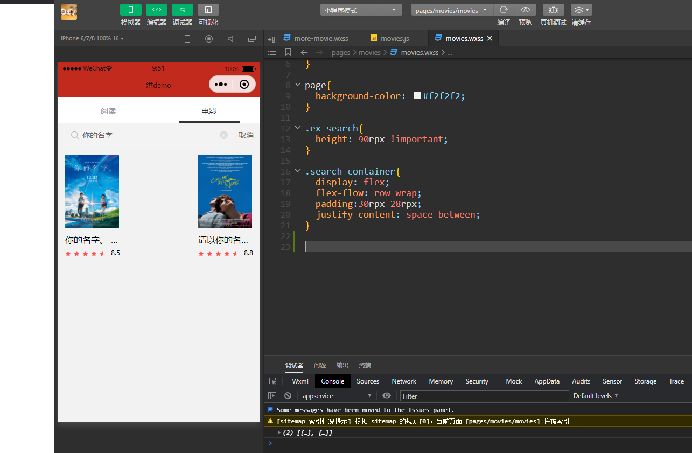Click the collapse sidebar arrow icon beside tabs
This screenshot has width=692, height=453.
coord(271,39)
